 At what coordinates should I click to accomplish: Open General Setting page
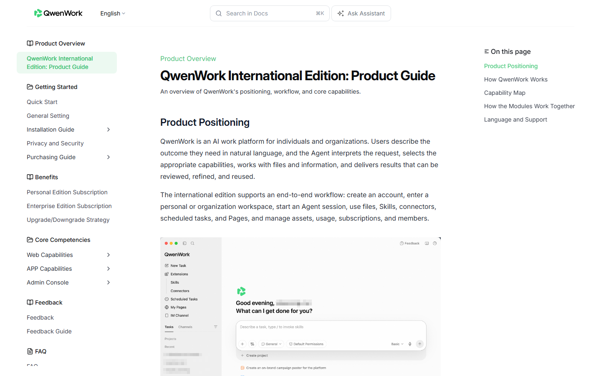(48, 116)
